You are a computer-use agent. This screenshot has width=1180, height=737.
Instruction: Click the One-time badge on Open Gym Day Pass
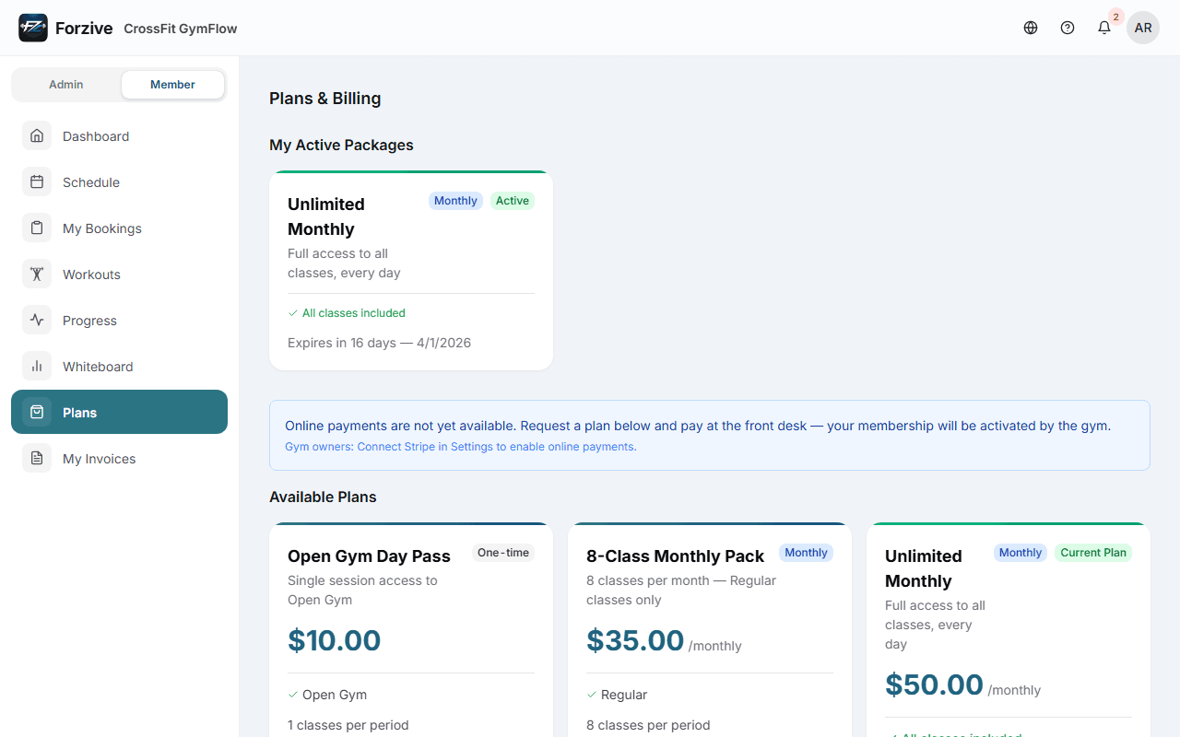tap(503, 553)
